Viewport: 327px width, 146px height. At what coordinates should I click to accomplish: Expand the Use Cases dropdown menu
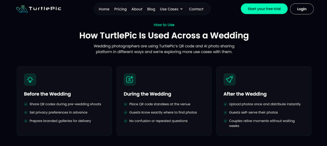coord(169,9)
